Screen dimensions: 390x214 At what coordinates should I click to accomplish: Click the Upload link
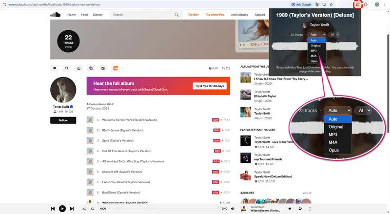[260, 15]
